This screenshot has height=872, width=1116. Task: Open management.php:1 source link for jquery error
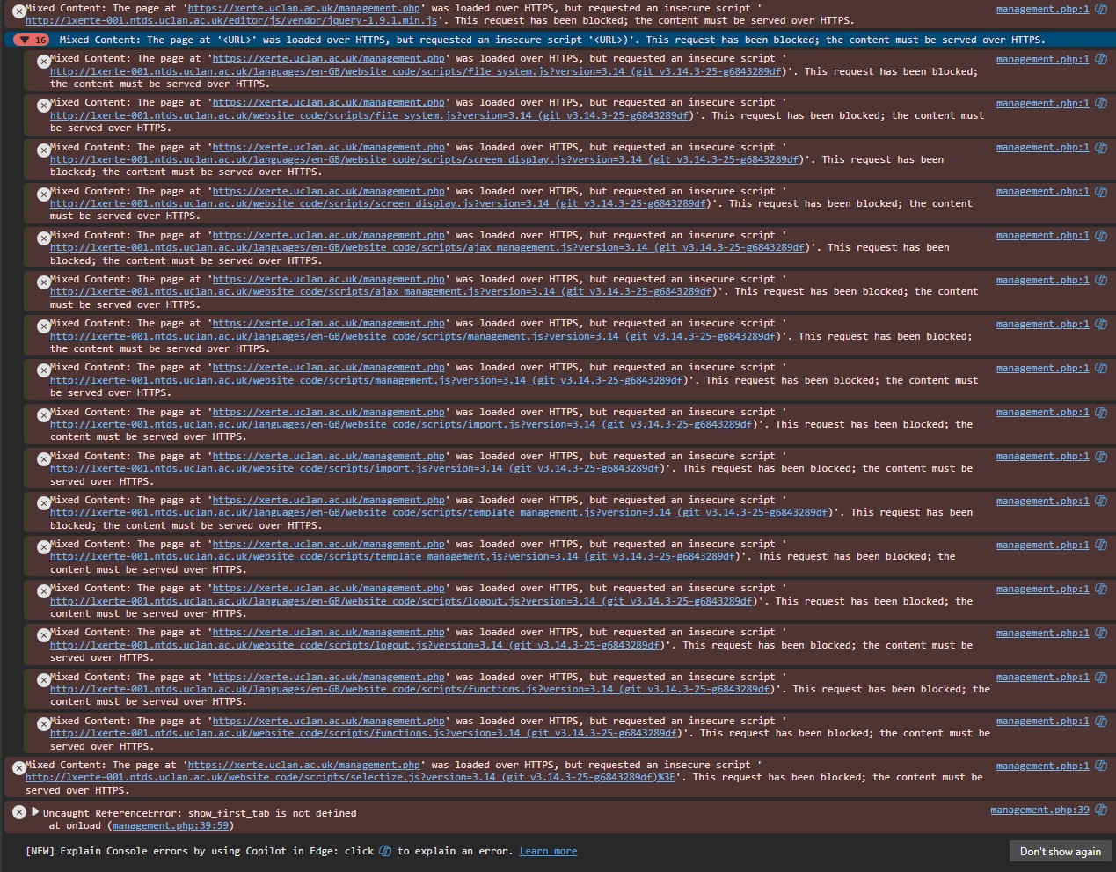(1042, 9)
